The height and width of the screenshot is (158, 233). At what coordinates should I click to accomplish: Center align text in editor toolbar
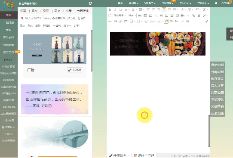(x=153, y=10)
